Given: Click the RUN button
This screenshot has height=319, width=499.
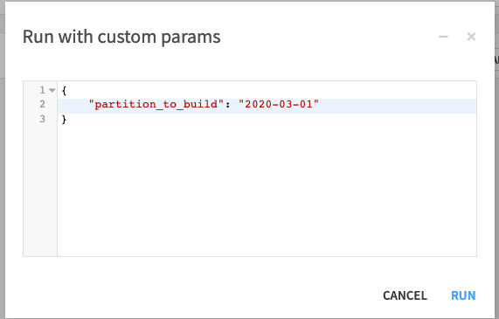Looking at the screenshot, I should 463,295.
